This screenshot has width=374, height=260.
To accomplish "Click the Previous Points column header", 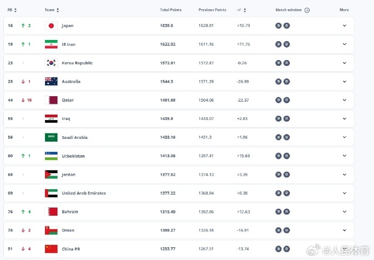I will tap(212, 10).
